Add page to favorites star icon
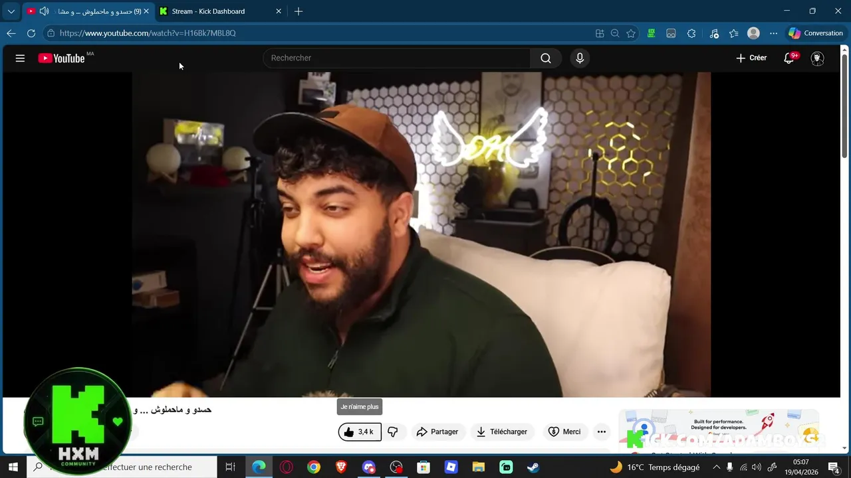851x478 pixels. coord(631,33)
